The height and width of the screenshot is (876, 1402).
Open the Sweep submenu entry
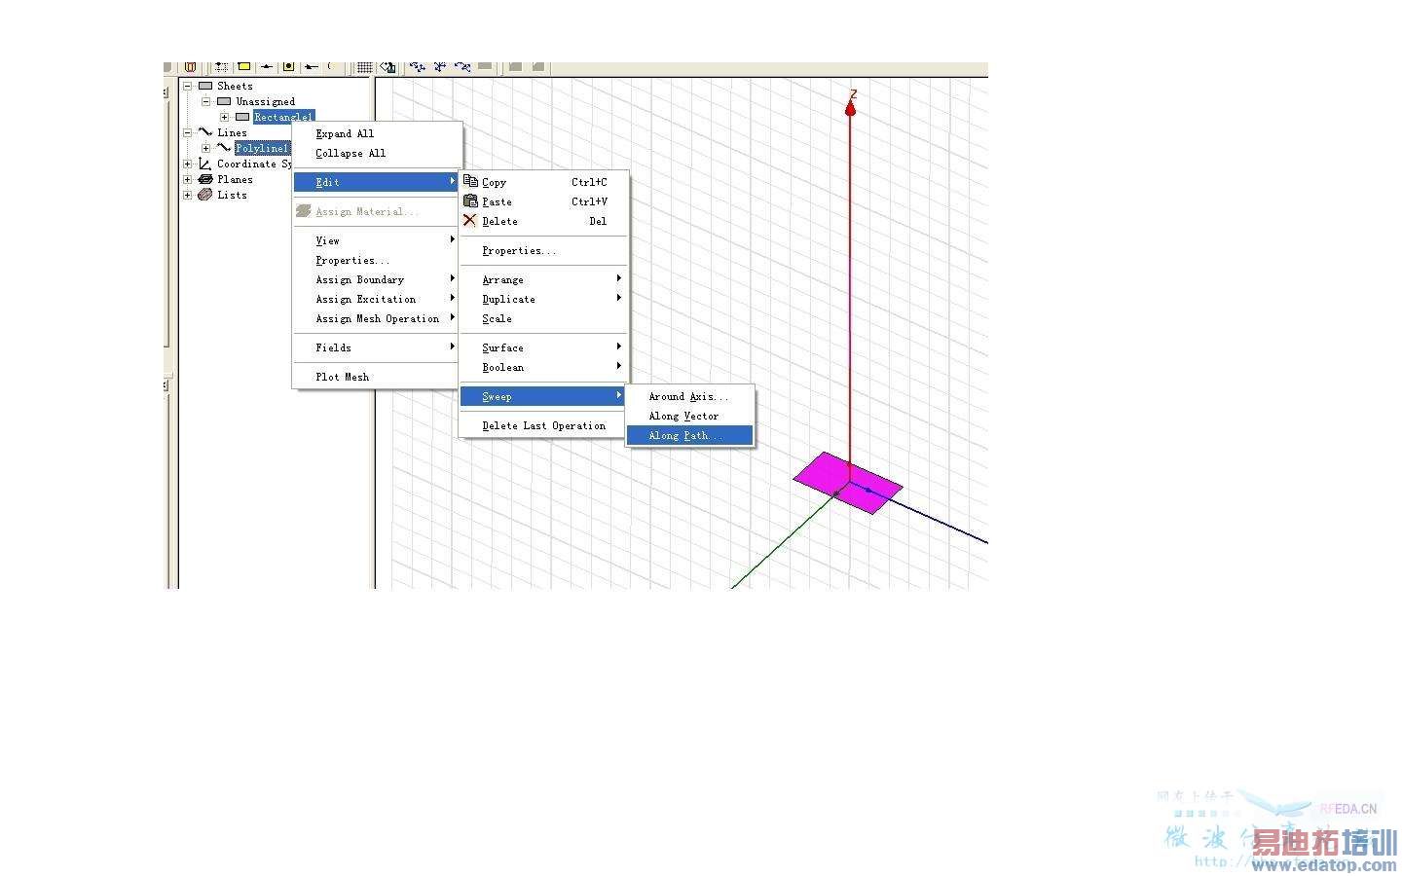pyautogui.click(x=544, y=396)
